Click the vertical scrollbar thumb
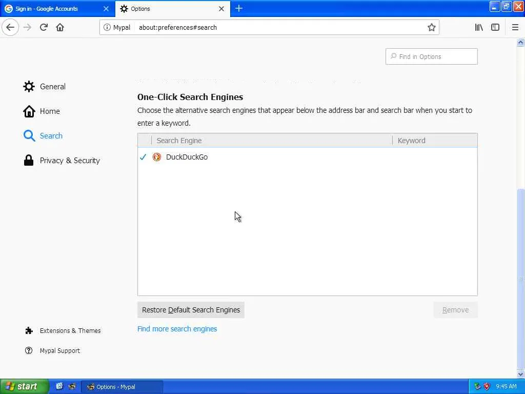The image size is (525, 394). click(520, 279)
